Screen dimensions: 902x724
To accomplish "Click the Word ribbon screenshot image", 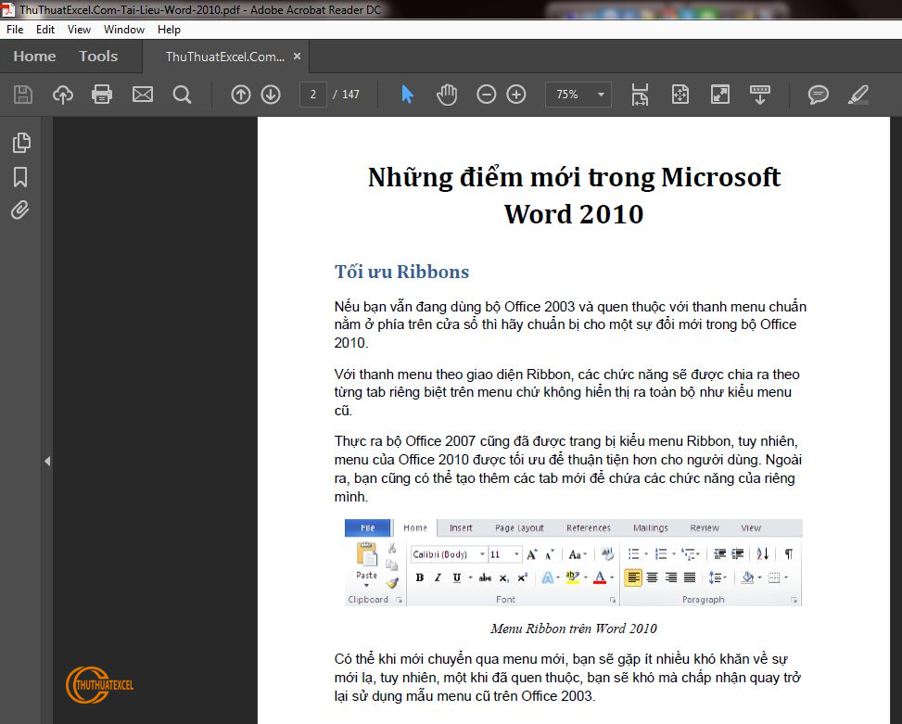I will tap(573, 563).
